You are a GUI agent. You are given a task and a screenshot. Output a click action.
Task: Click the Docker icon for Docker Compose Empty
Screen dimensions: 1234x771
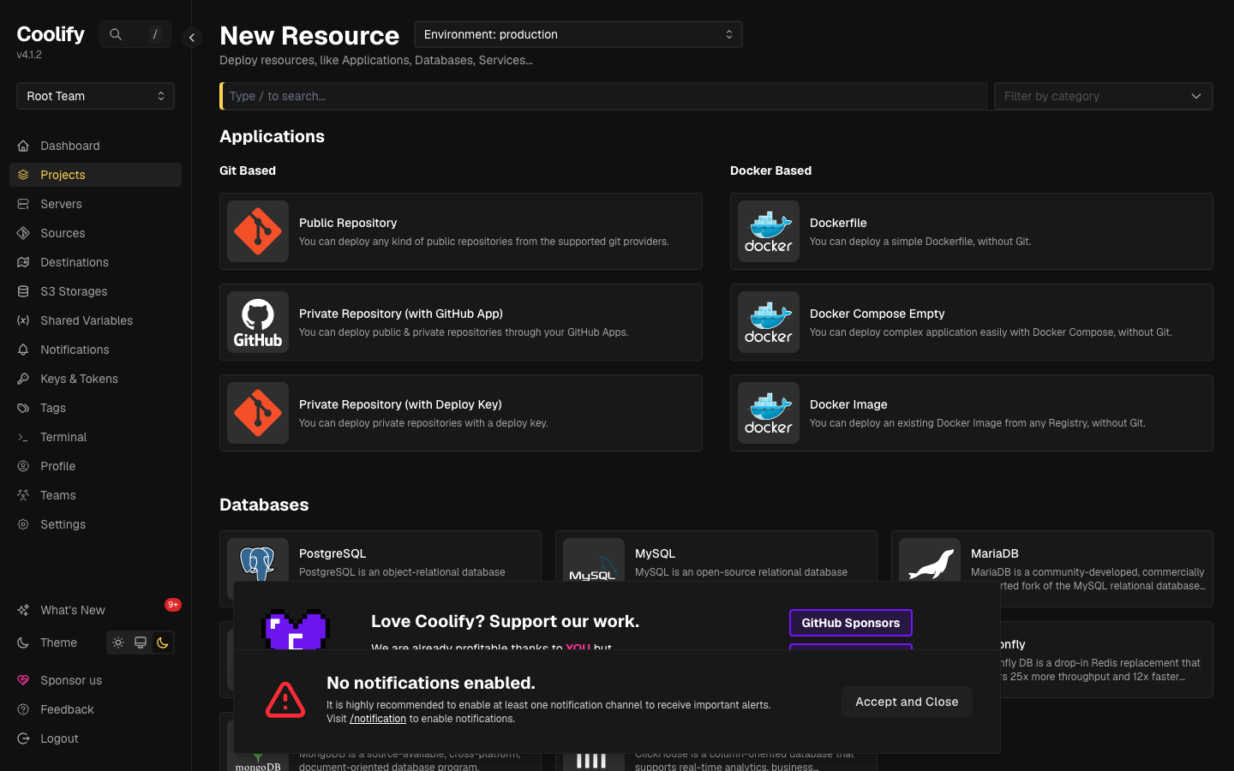[x=769, y=322]
